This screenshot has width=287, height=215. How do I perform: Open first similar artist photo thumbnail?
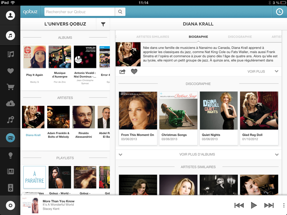click(138, 185)
